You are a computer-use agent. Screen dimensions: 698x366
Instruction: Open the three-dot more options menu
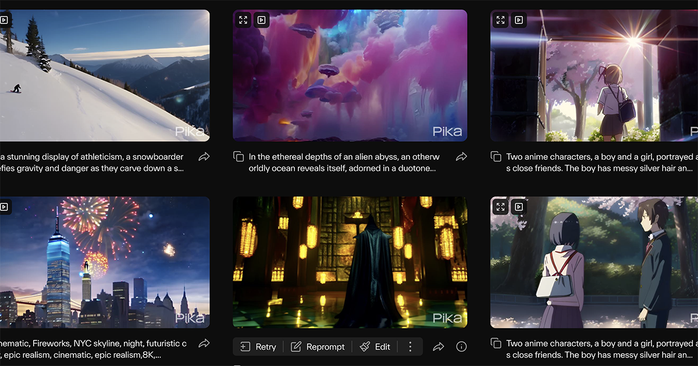tap(410, 347)
